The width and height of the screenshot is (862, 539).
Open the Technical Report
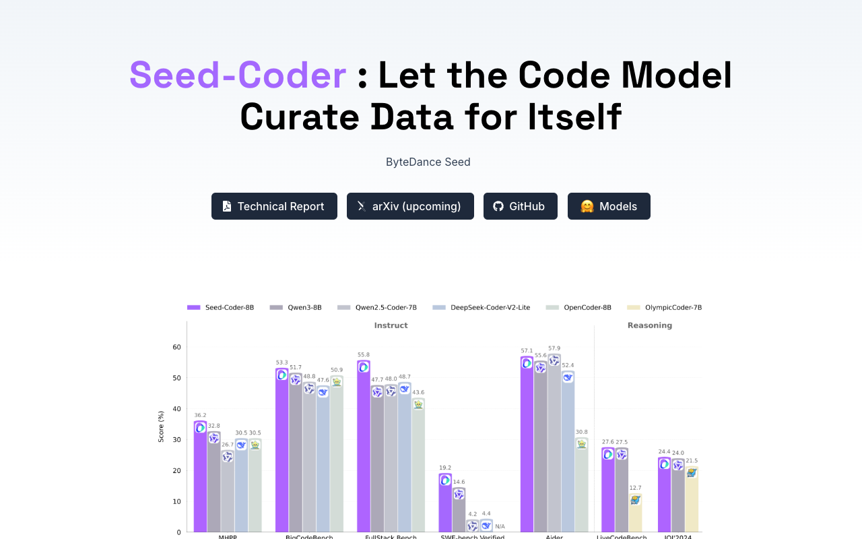(274, 206)
